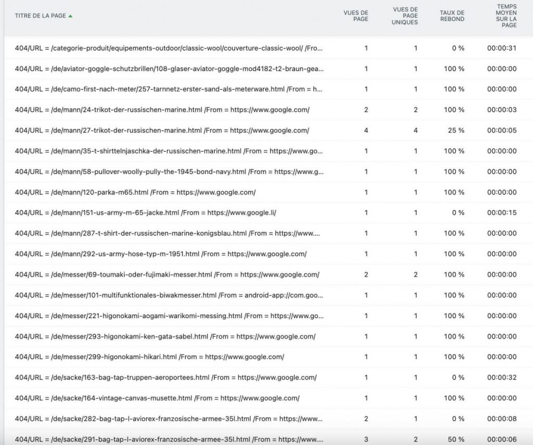Image resolution: width=533 pixels, height=445 pixels.
Task: Open the 163-bag-tap-truppen-aeroportees row
Action: [x=166, y=377]
